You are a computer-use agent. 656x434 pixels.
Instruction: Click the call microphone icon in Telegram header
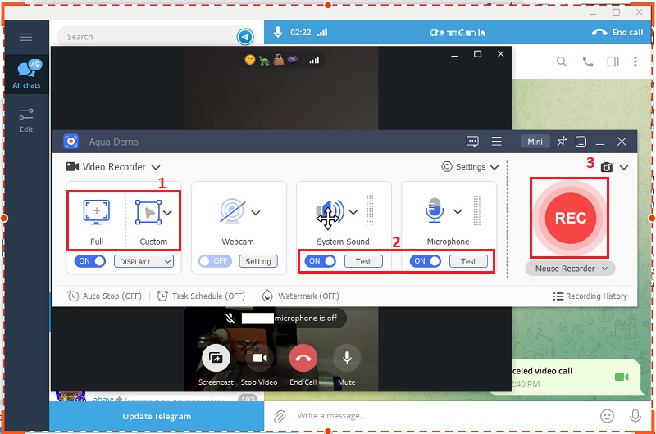(x=278, y=32)
